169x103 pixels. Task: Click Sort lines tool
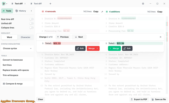(x=7, y=65)
